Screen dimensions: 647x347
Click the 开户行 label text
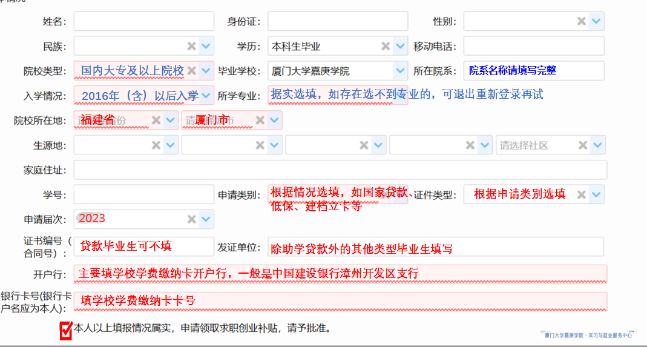pyautogui.click(x=49, y=275)
